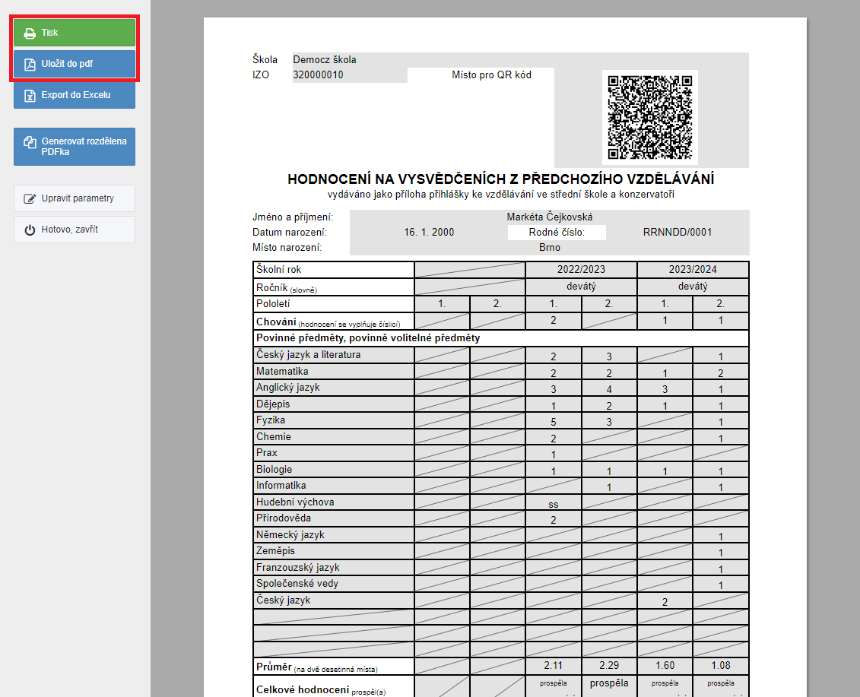
Task: Click the 2023/2024 school year header
Action: click(693, 270)
